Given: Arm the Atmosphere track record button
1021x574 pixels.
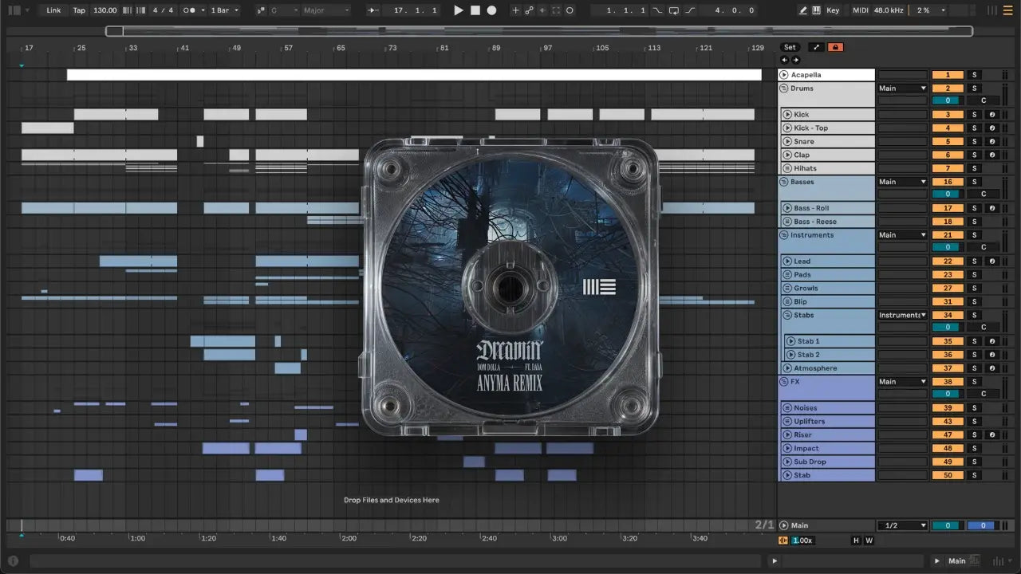Looking at the screenshot, I should pos(991,368).
